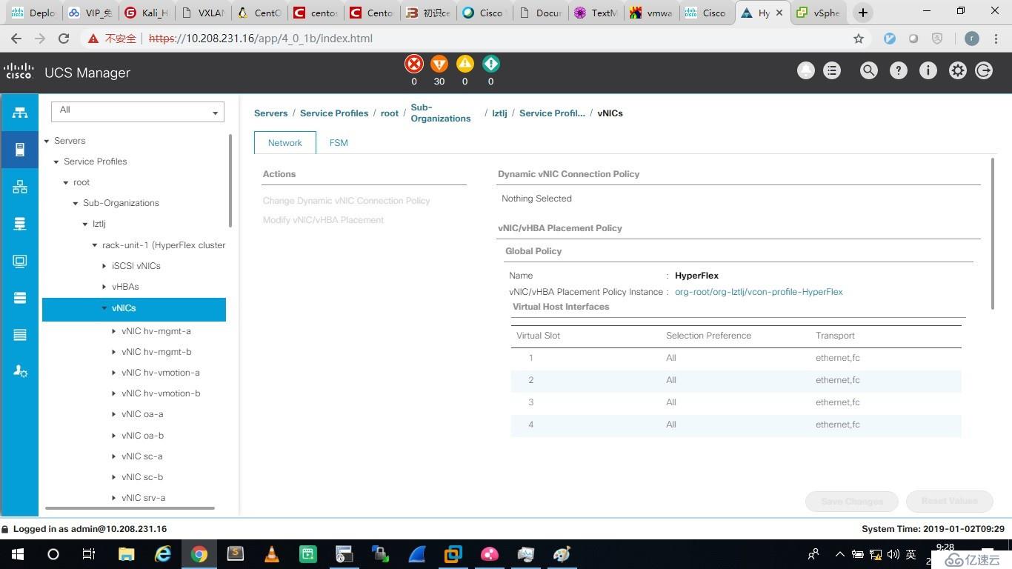Click the logout icon in header

click(984, 70)
